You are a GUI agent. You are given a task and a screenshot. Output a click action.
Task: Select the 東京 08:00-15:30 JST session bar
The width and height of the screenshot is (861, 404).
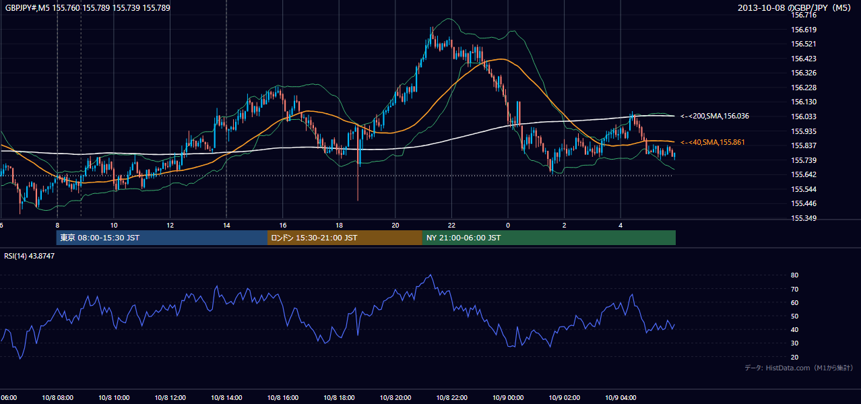tap(162, 238)
